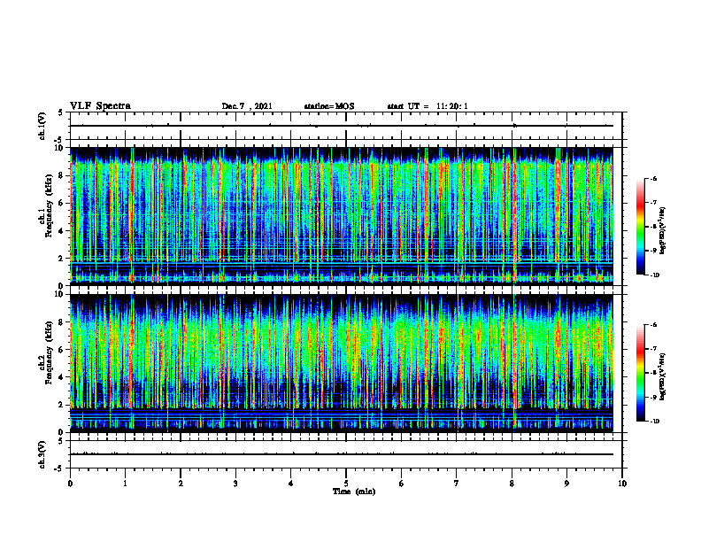Viewport: 701px width, 542px height.
Task: Click the log(PSD) label beside the ch.2 colorbar
Action: [664, 377]
